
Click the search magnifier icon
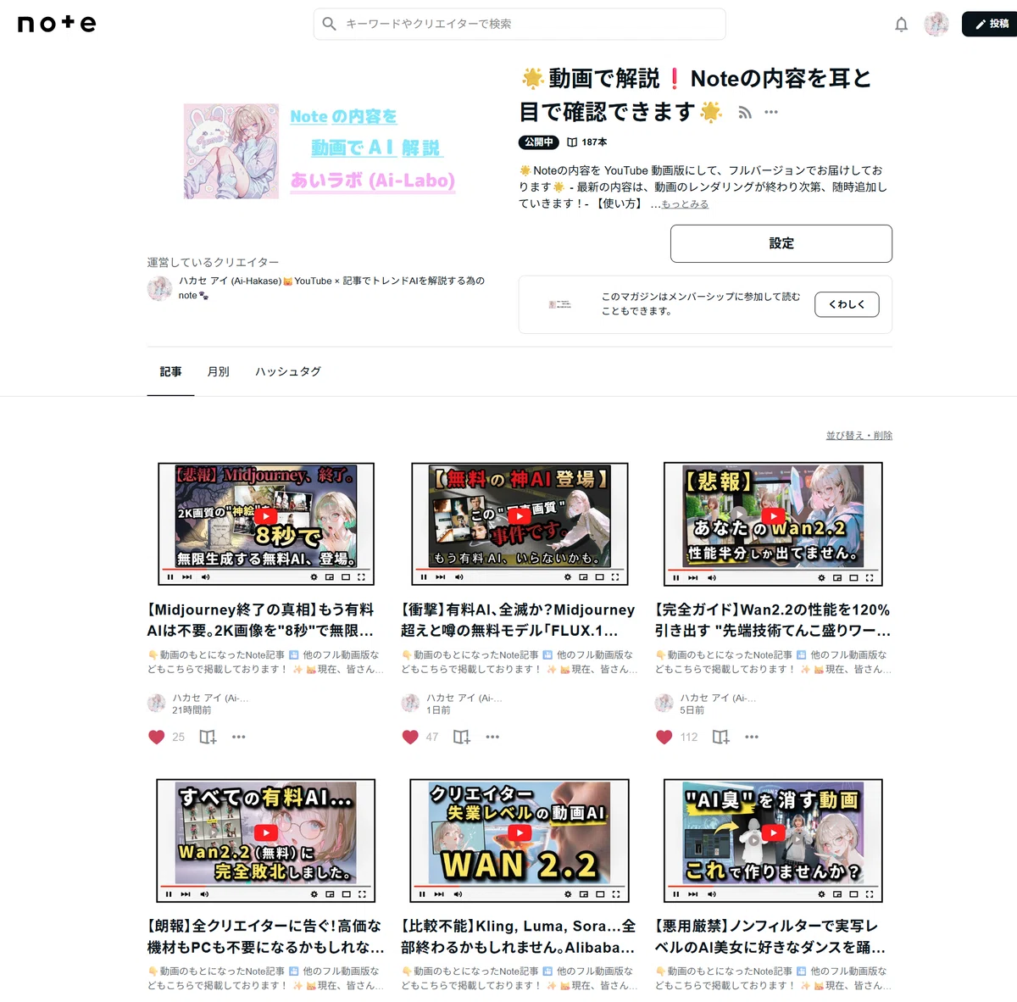[x=330, y=24]
